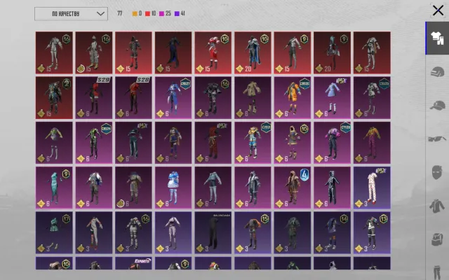449x280 pixels.
Task: Select the blue jacket outfit with badge 14
Action: click(x=332, y=232)
